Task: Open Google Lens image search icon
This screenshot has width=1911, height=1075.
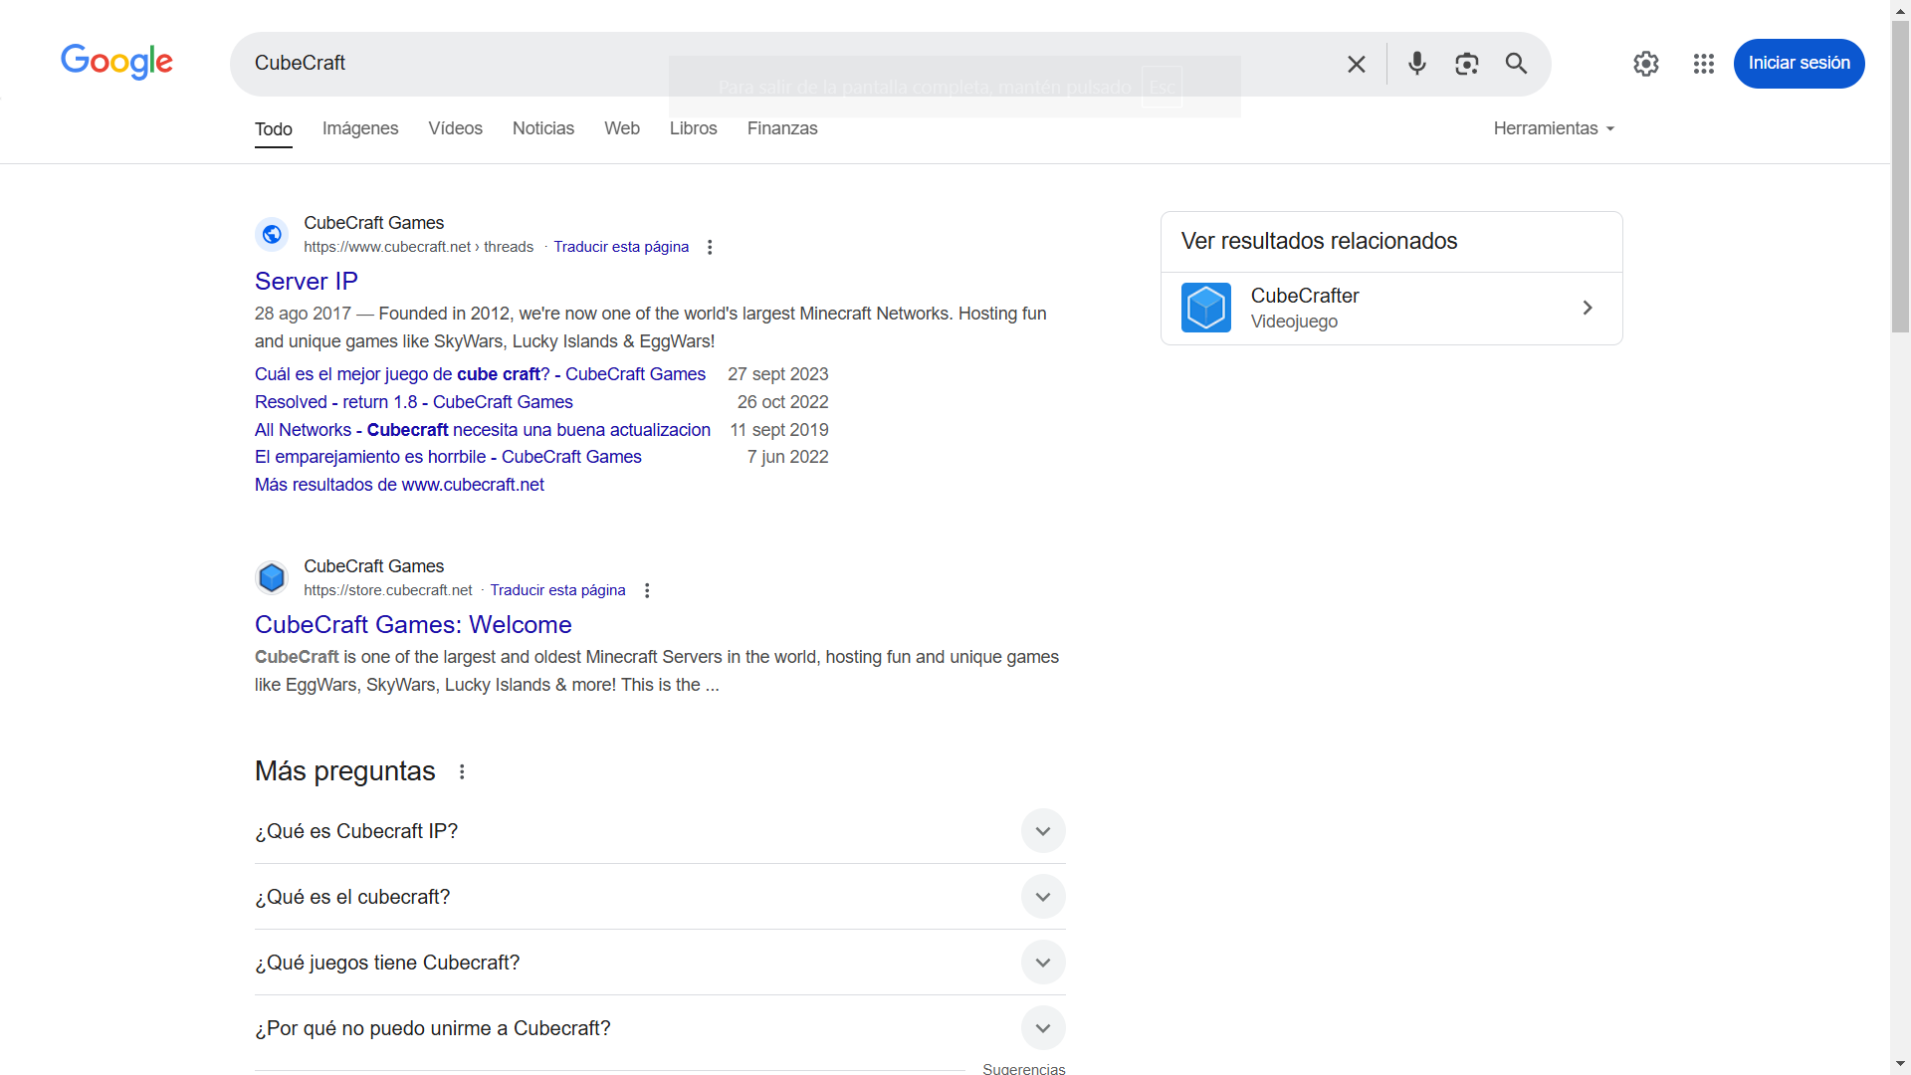Action: click(x=1466, y=64)
